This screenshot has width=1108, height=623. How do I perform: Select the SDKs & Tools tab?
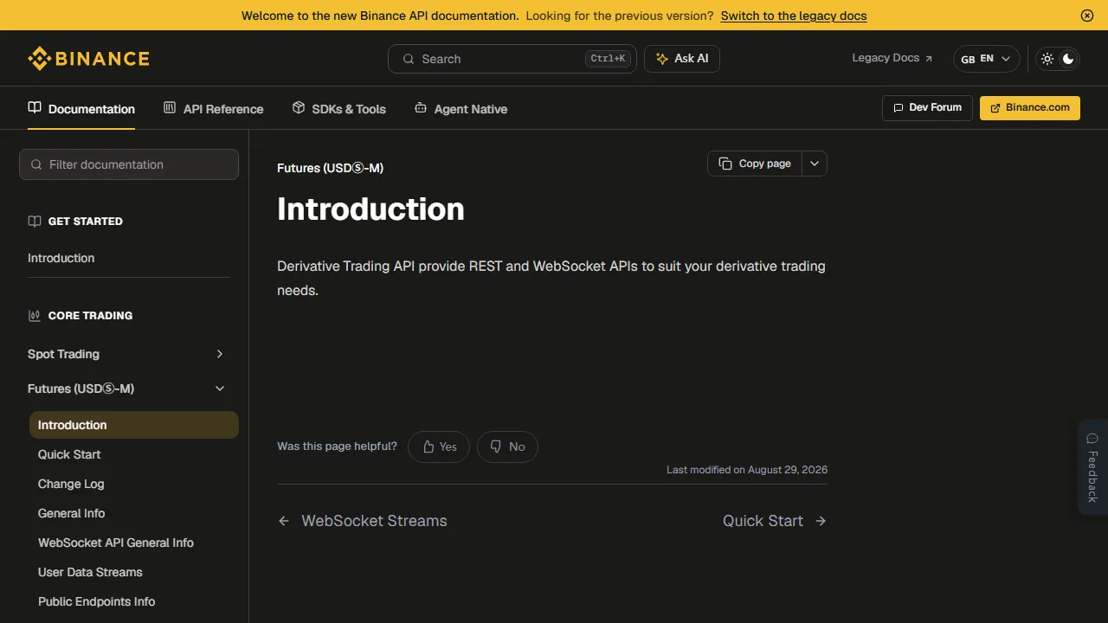(x=338, y=109)
